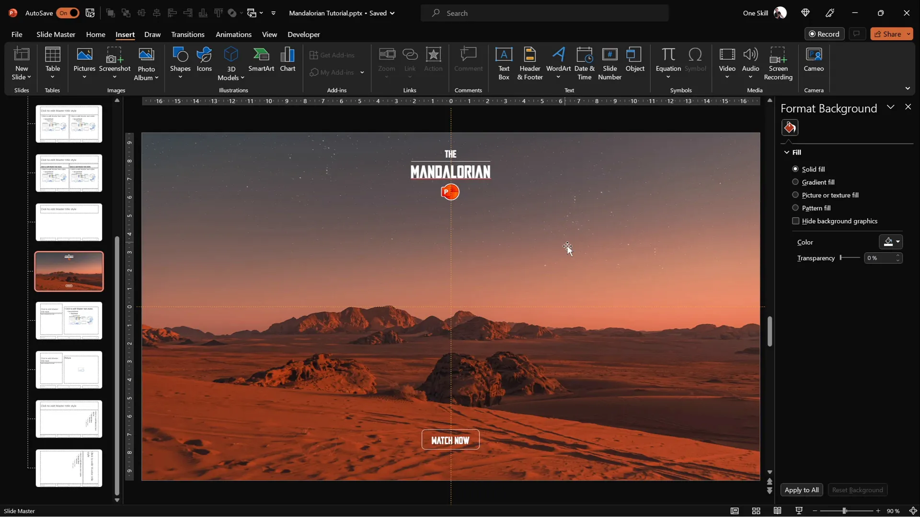Insert a Cameo camera feed
The height and width of the screenshot is (517, 920).
(x=814, y=59)
